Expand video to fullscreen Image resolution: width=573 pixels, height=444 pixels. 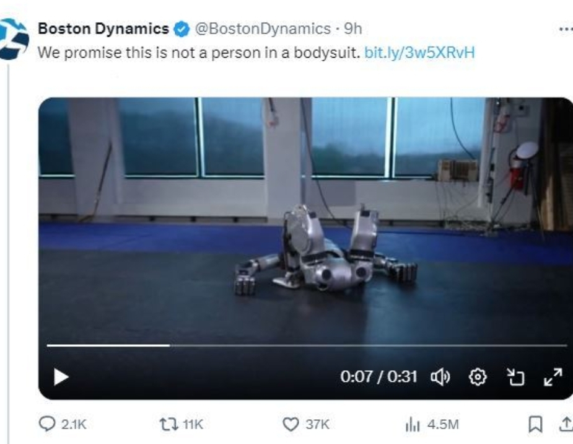click(553, 376)
